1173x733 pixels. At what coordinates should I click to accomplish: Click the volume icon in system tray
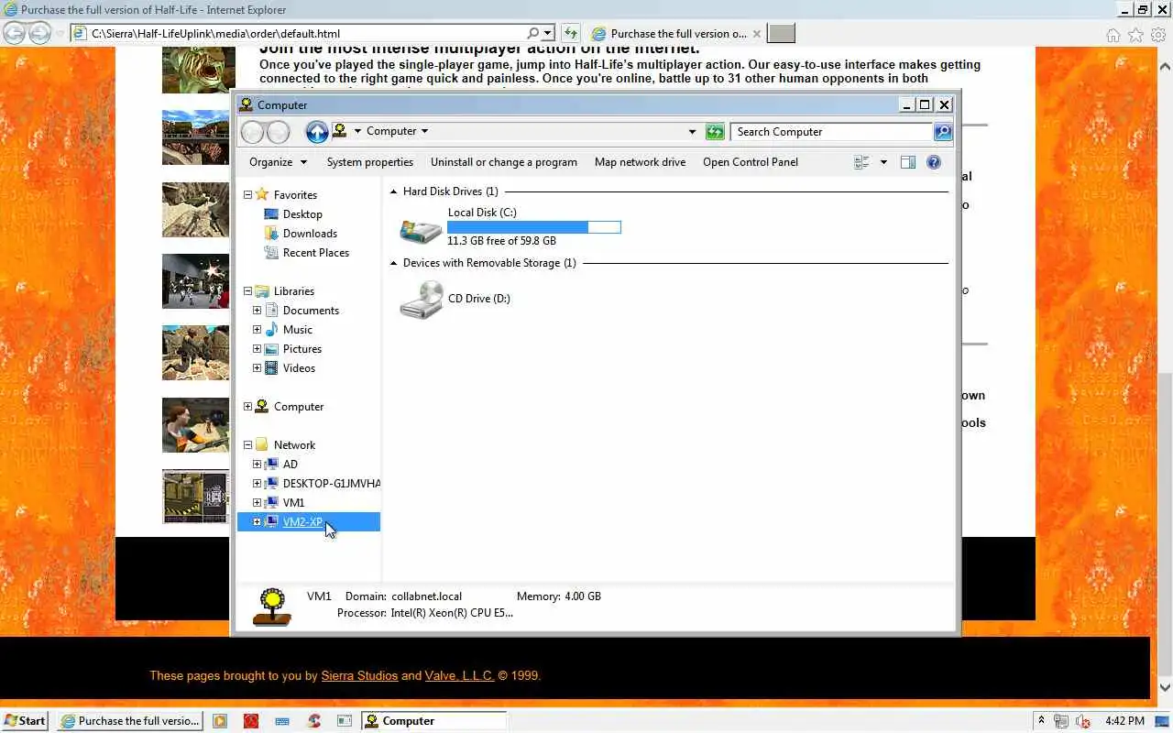click(x=1082, y=721)
